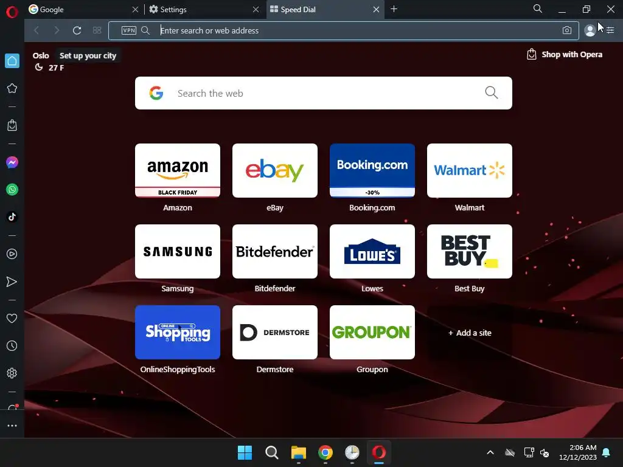Open the OnlineShoppingTools speed dial tile
The width and height of the screenshot is (623, 467).
point(178,333)
